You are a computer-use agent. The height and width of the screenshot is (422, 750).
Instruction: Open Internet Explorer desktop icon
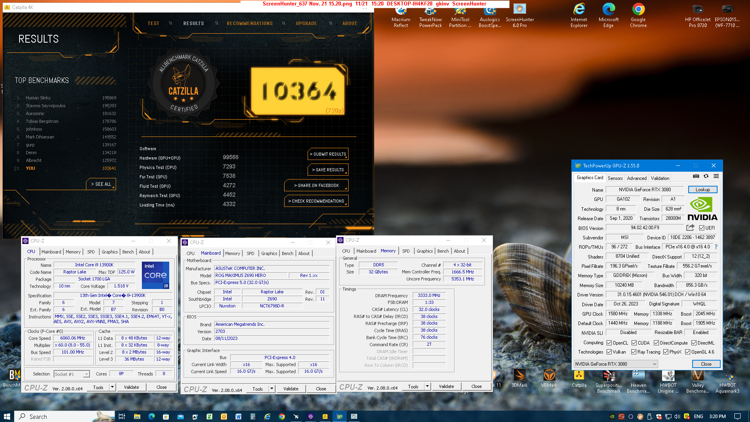coord(579,16)
